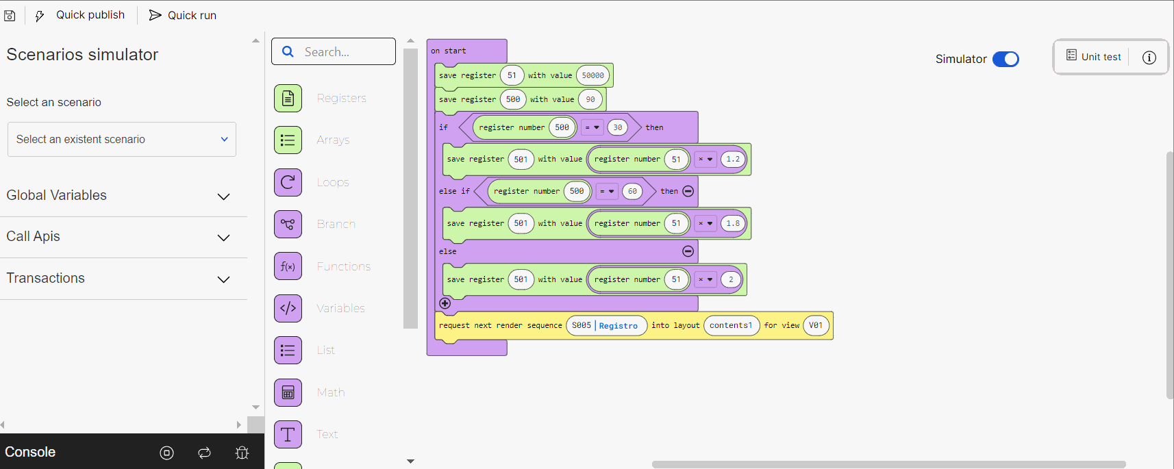Select the Arrays category icon
Image resolution: width=1174 pixels, height=469 pixels.
[x=288, y=140]
